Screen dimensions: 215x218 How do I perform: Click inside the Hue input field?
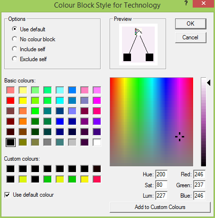click(x=161, y=174)
